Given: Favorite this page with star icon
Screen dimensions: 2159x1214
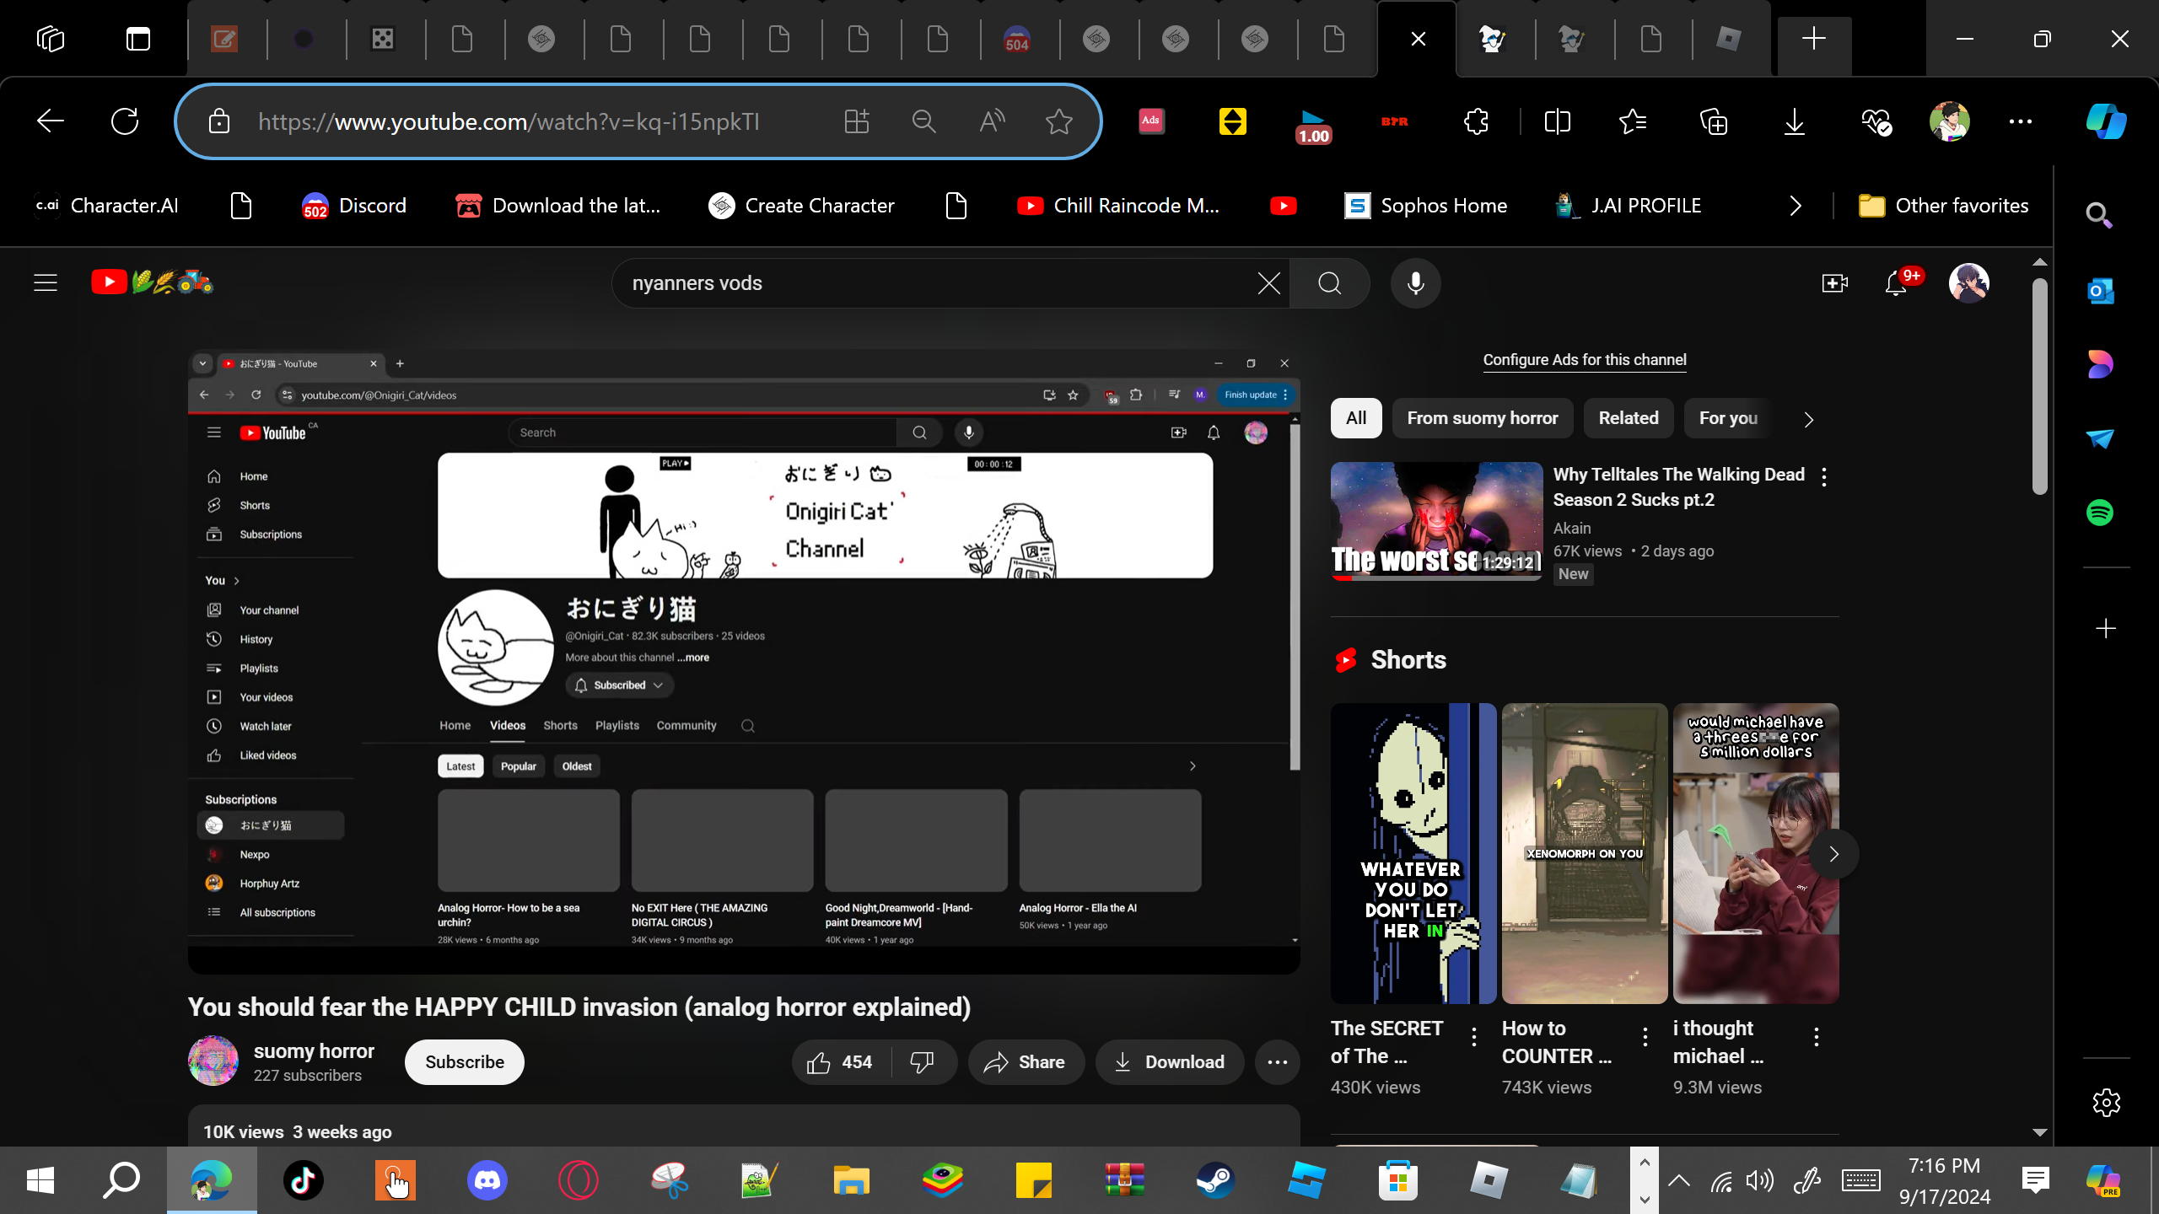Looking at the screenshot, I should point(1058,121).
